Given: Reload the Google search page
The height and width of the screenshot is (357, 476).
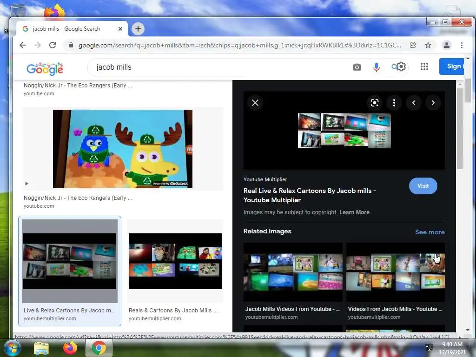Looking at the screenshot, I should tap(53, 45).
